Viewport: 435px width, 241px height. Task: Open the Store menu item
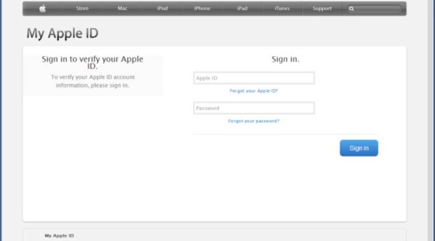(x=82, y=8)
